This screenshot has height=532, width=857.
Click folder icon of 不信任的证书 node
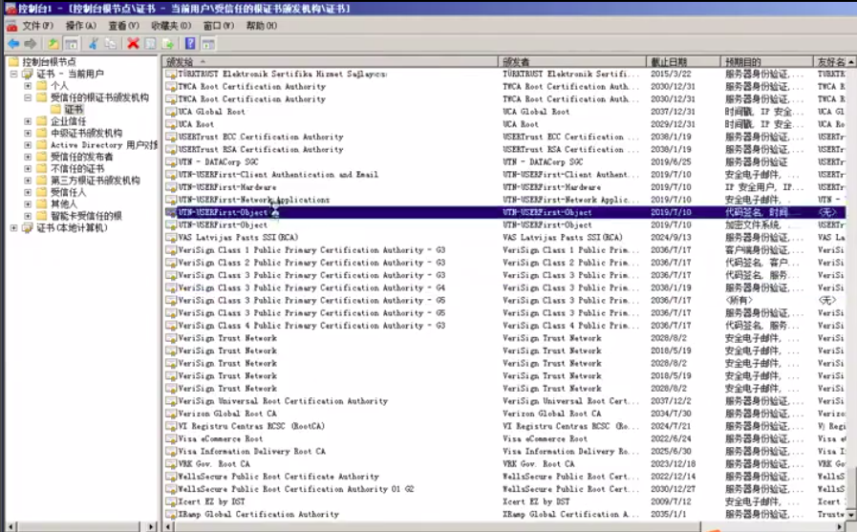[41, 168]
